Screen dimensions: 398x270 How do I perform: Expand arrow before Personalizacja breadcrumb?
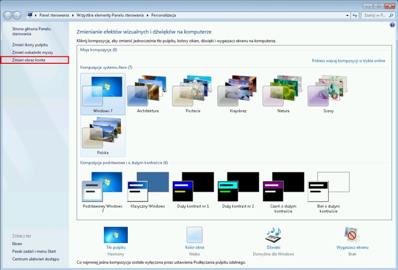point(147,15)
